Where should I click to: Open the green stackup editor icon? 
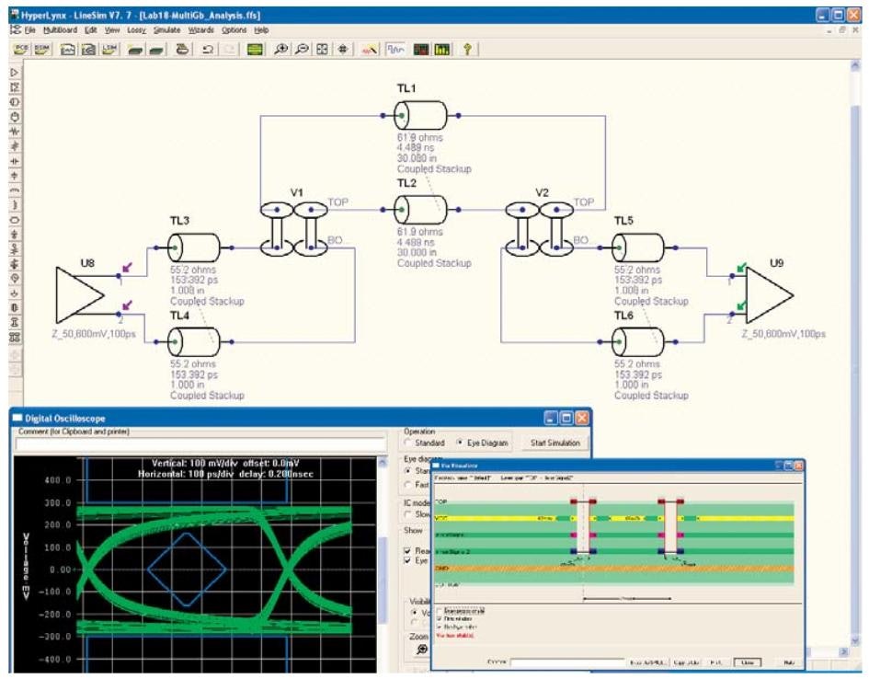(x=255, y=50)
